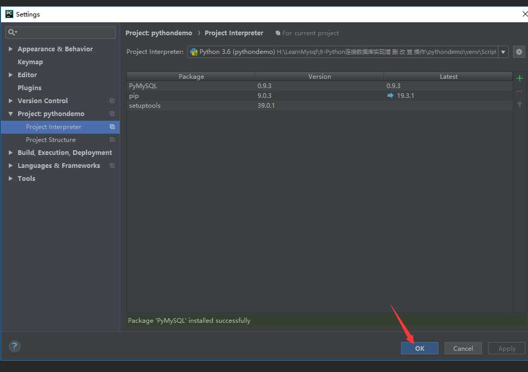Screen dimensions: 528x372
Task: Click the copy icon beside Project Interpreter
Action: [112, 127]
